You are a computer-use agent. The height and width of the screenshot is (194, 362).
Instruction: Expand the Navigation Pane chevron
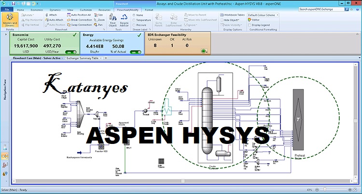pyautogui.click(x=6, y=35)
